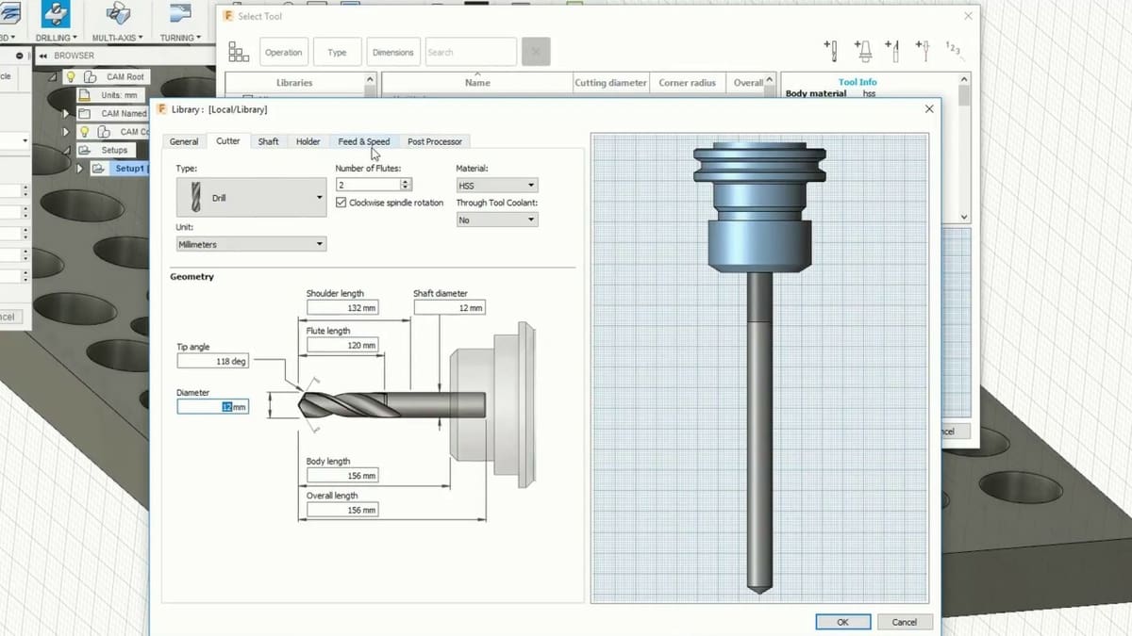Click the 3D tool preview image
Screen dimensions: 1132x636
pyautogui.click(x=759, y=367)
